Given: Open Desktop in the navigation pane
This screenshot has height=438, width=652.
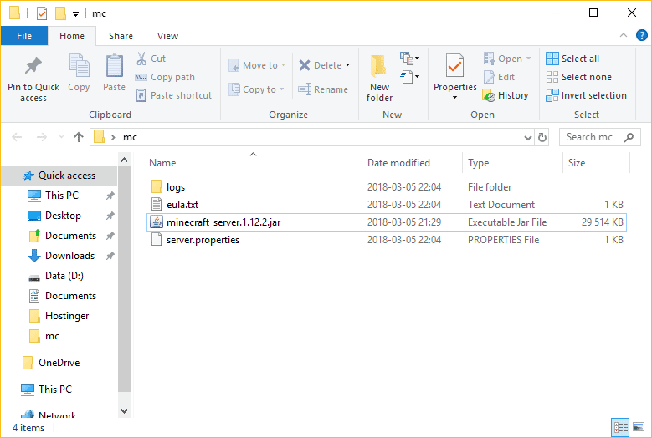Looking at the screenshot, I should [x=59, y=216].
